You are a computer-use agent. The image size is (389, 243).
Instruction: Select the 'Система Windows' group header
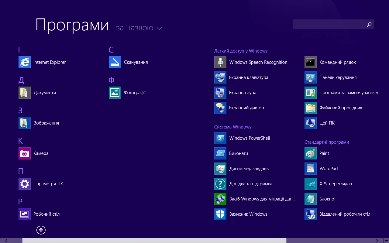[233, 127]
